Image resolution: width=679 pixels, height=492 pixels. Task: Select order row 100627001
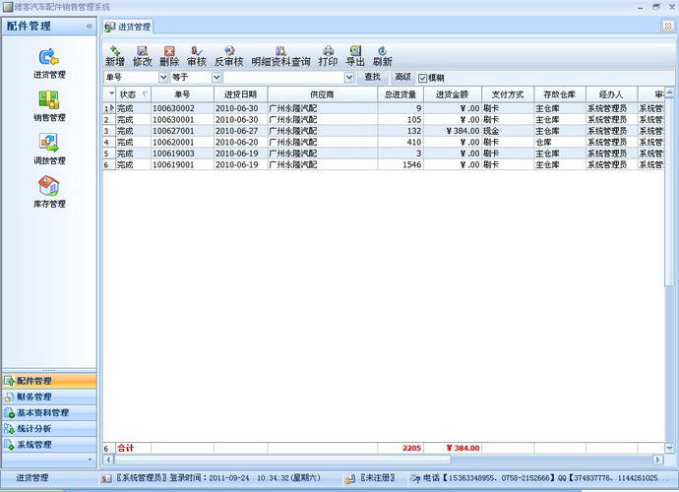[383, 131]
